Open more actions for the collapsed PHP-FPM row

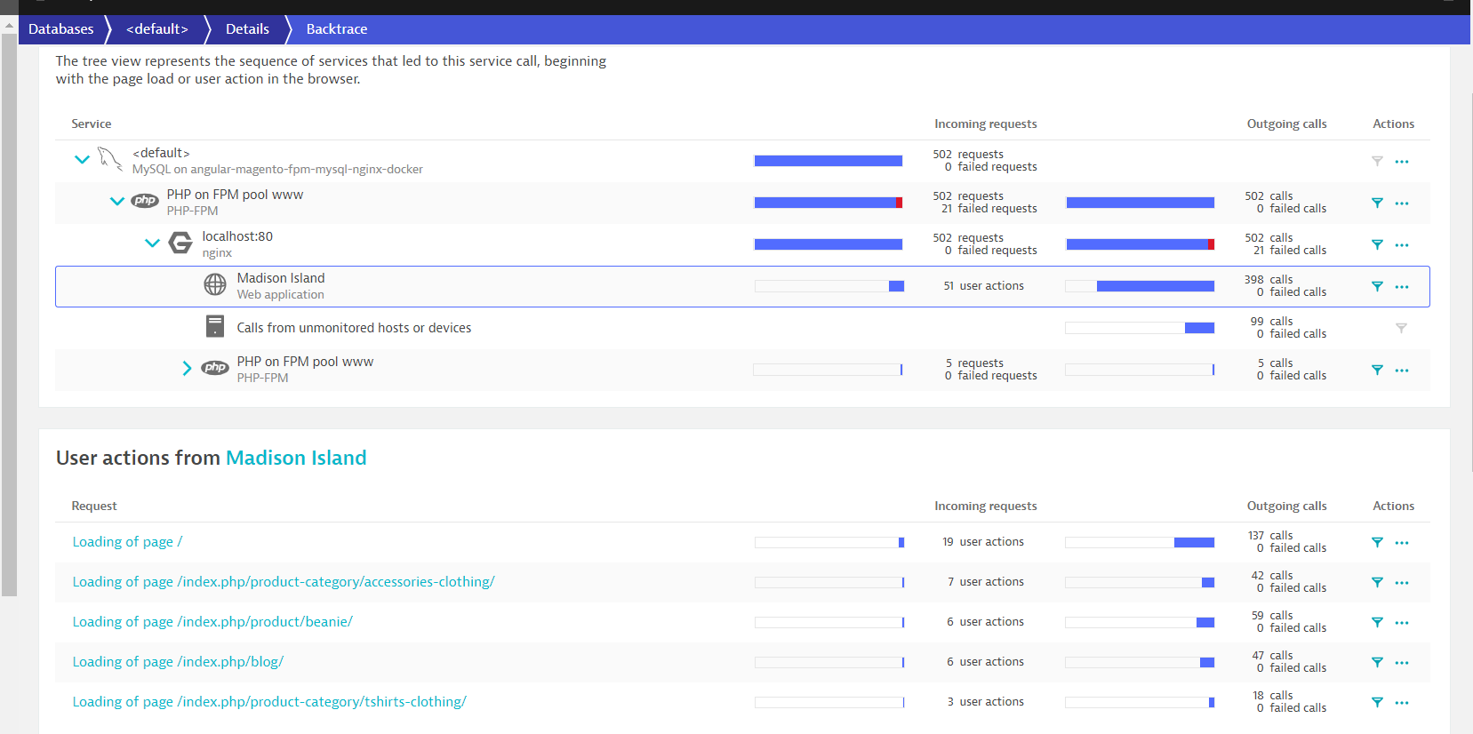[x=1402, y=371]
